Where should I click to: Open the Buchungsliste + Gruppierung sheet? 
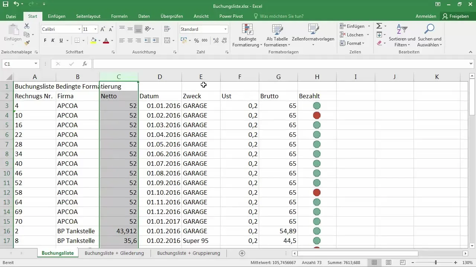point(189,253)
